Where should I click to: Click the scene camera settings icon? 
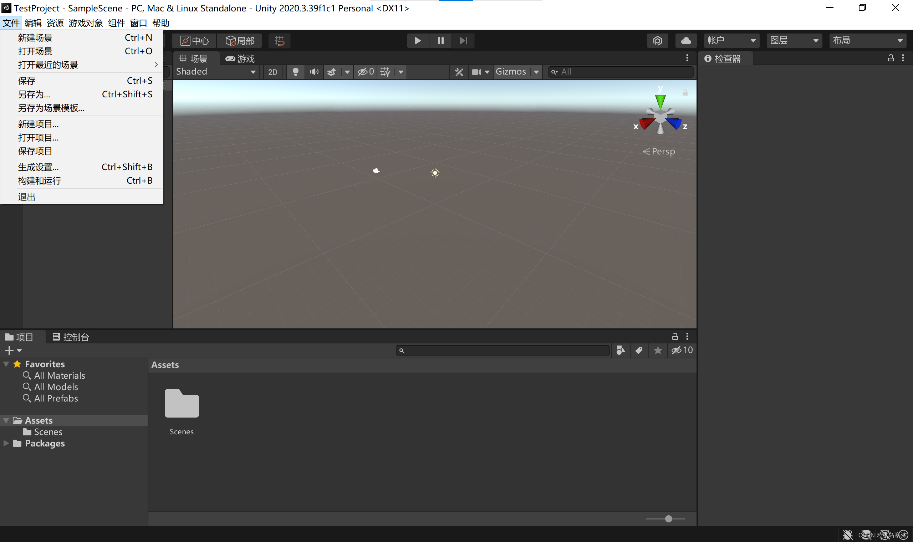point(478,72)
